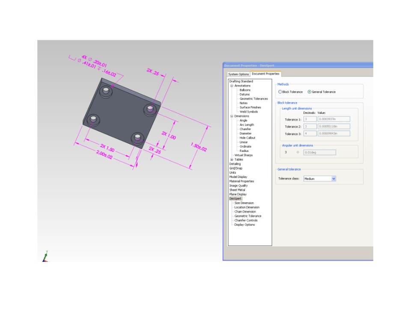
Task: Select the DimXpert tree item
Action: pyautogui.click(x=235, y=198)
